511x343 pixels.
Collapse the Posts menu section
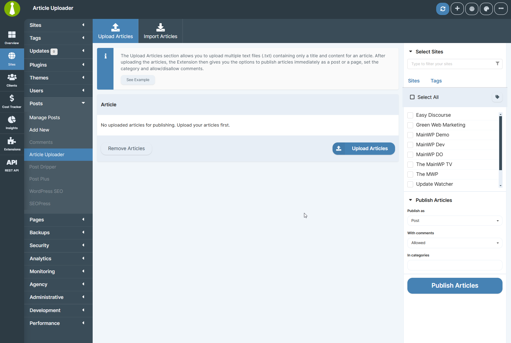click(58, 103)
